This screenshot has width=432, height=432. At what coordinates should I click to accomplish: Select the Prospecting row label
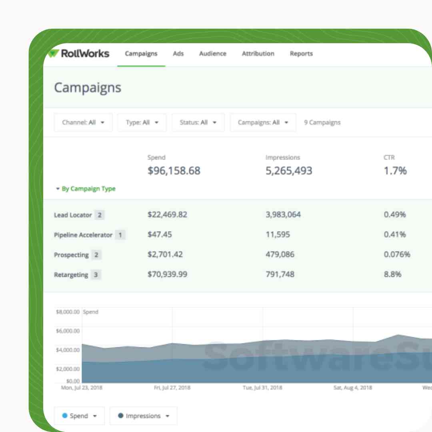pos(71,255)
